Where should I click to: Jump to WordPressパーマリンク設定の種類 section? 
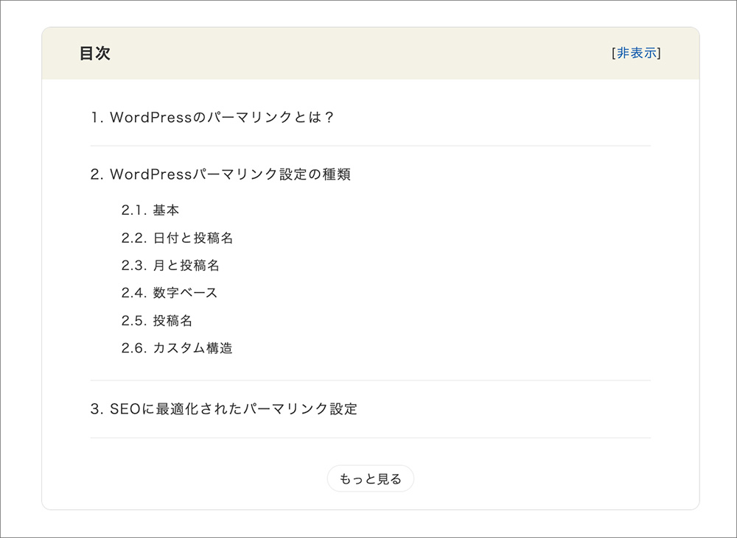click(230, 174)
